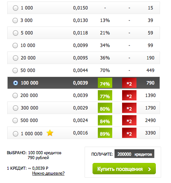The image size is (171, 183).
Task: Click the red *2 badge in 500 000 row
Action: [129, 120]
